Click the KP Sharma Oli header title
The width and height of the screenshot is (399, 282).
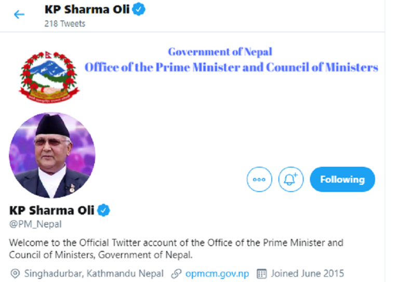pyautogui.click(x=87, y=9)
